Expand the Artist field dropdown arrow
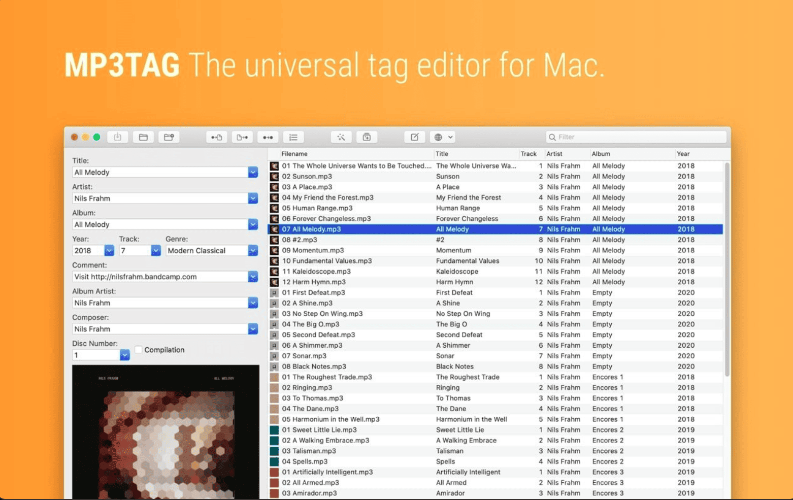 coord(253,198)
